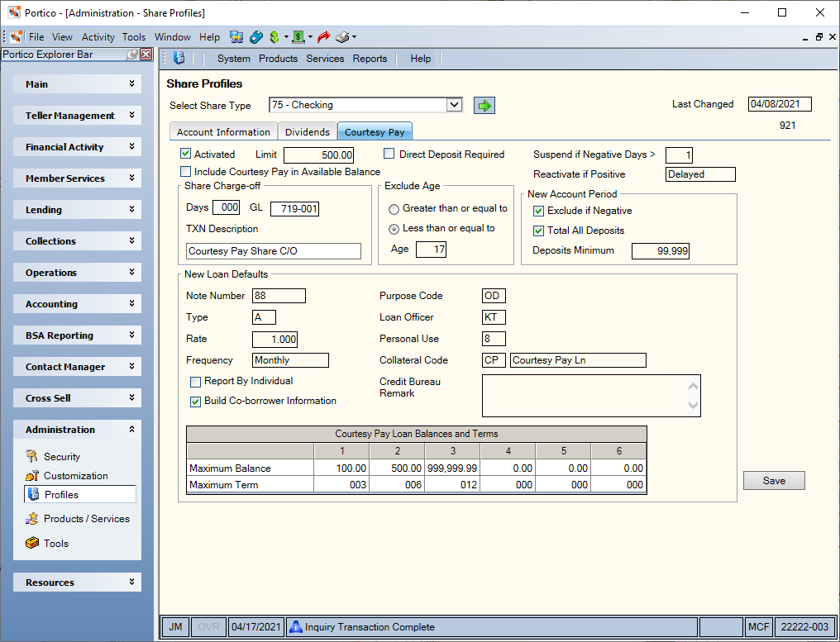Viewport: 840px width, 642px height.
Task: Click the green dollar sign toolbar icon
Action: tap(274, 36)
